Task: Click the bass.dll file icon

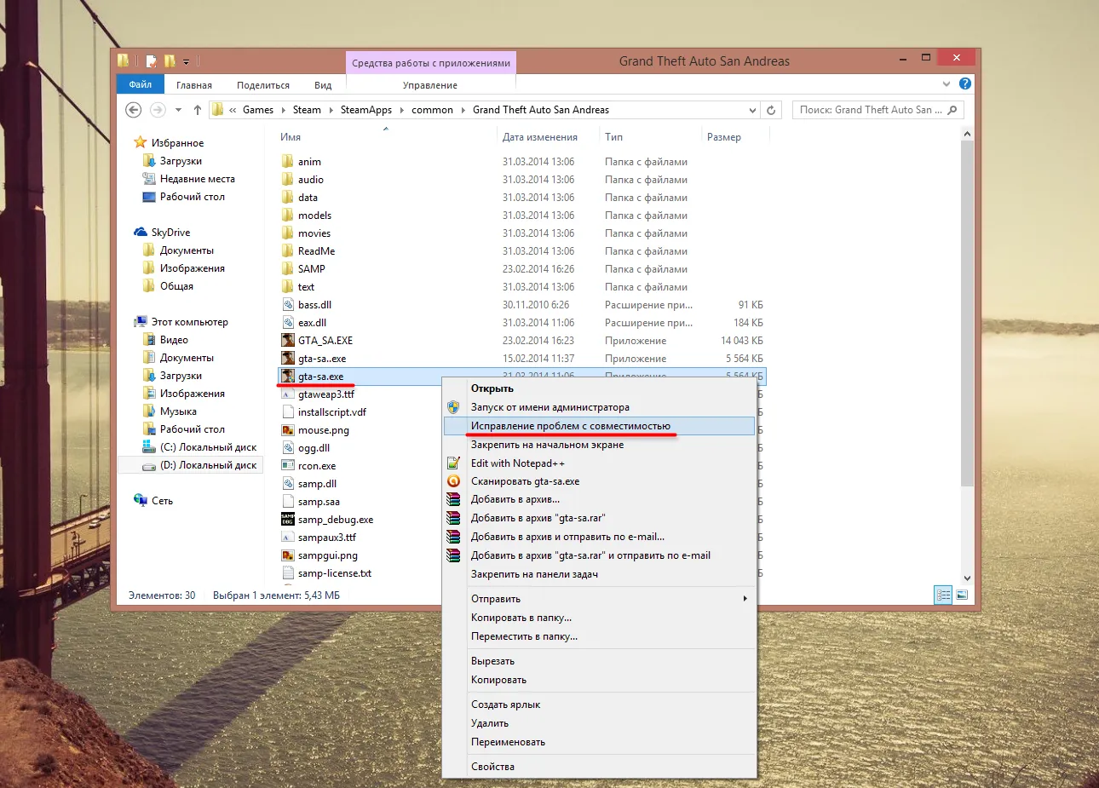Action: 288,305
